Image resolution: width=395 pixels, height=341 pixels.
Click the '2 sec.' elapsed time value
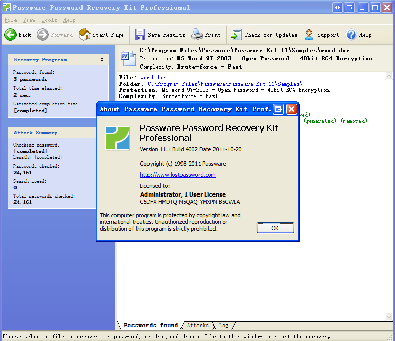point(22,95)
